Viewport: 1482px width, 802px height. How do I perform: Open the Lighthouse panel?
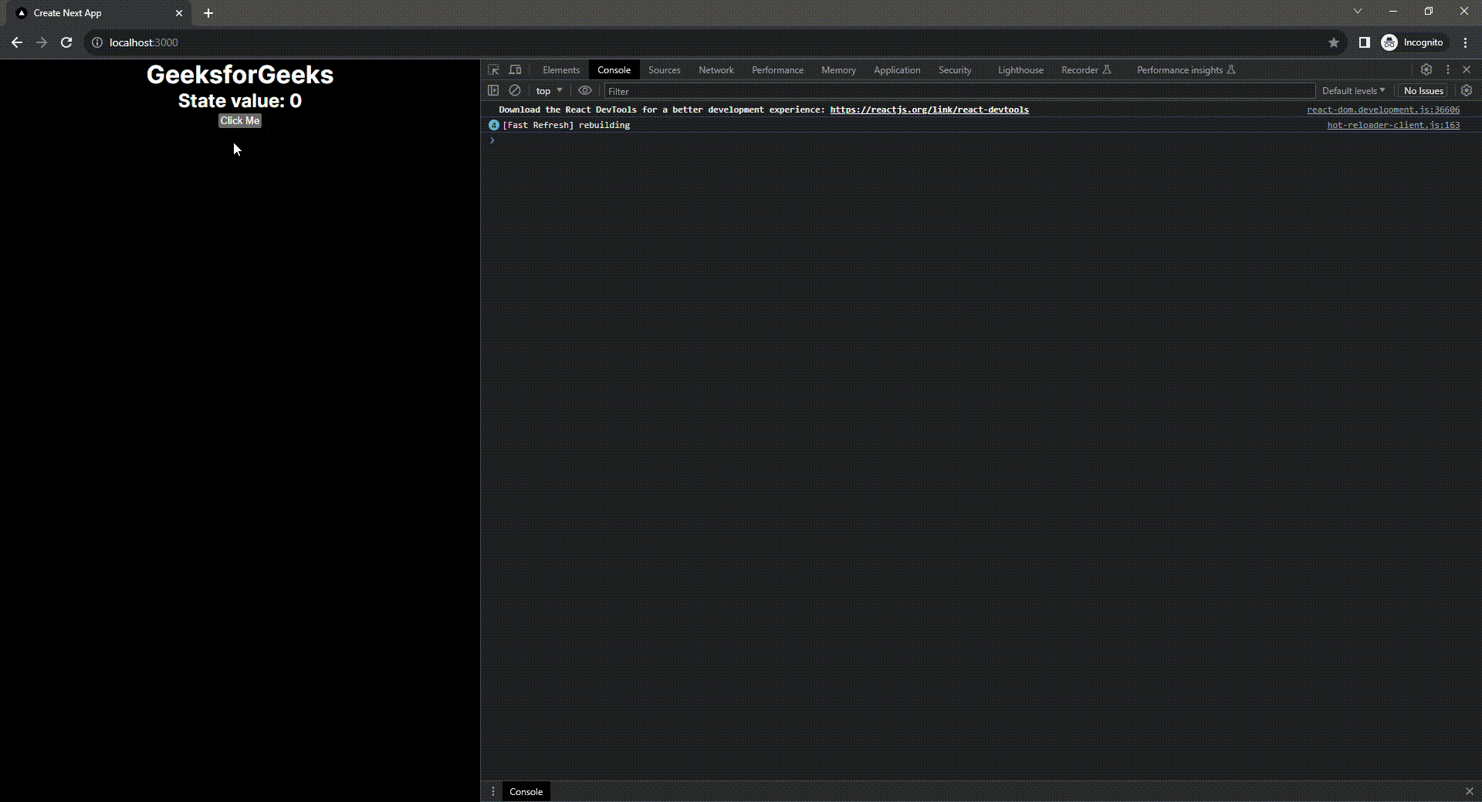tap(1020, 70)
